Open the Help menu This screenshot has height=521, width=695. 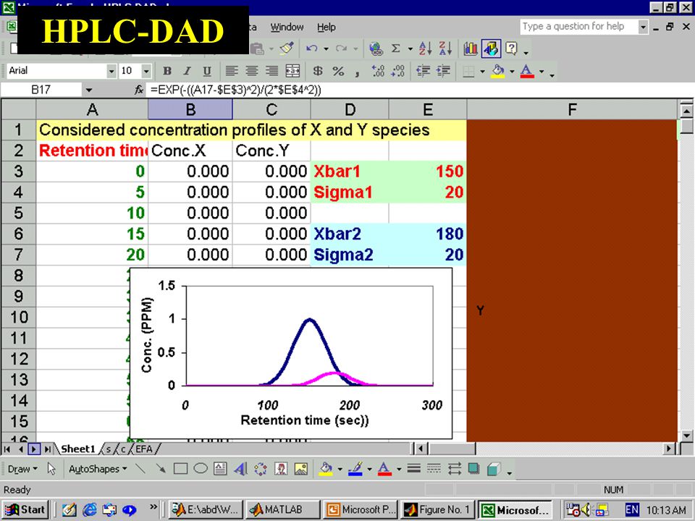point(327,27)
